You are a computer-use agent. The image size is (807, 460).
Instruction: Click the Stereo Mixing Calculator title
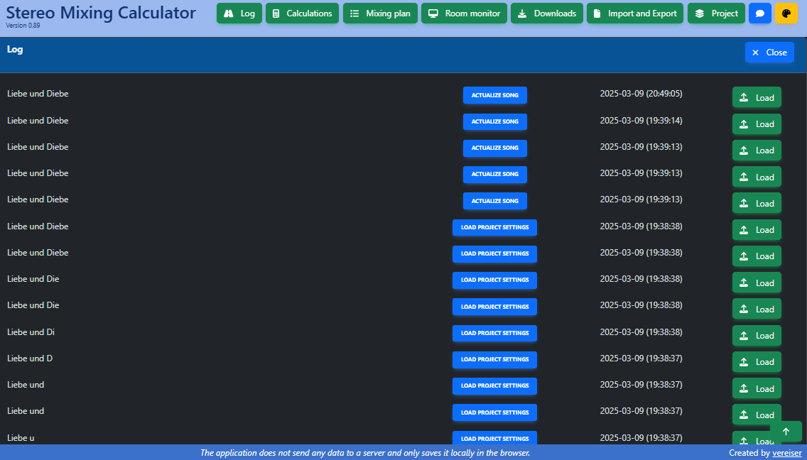point(101,12)
